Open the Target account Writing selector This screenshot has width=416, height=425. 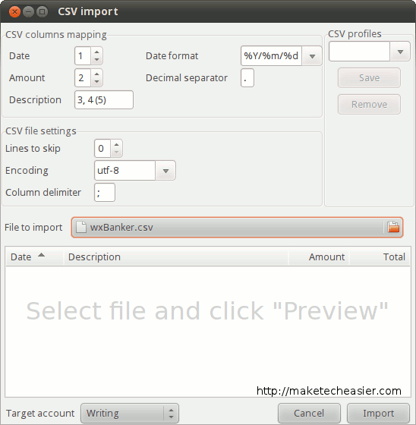click(130, 414)
